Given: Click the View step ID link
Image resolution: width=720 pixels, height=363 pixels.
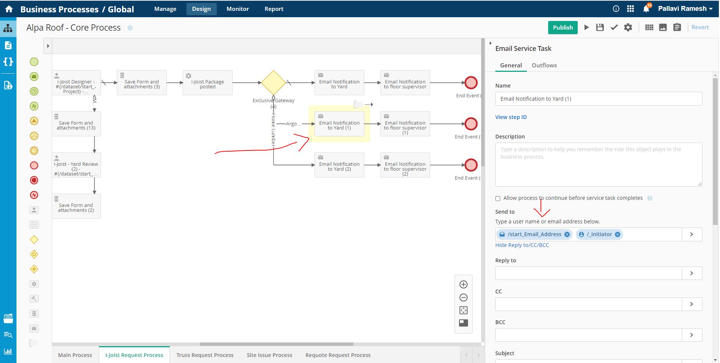Looking at the screenshot, I should tap(511, 117).
